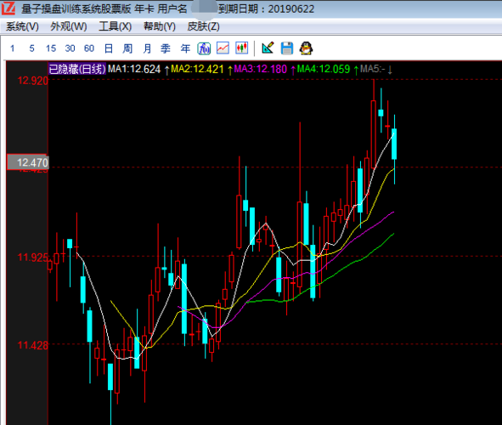
Task: Switch to the 5-minute chart period
Action: click(31, 48)
